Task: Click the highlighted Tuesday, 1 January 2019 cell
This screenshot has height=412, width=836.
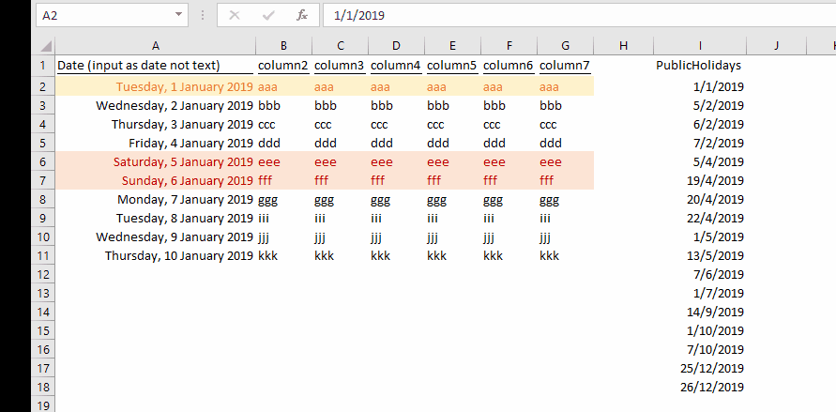Action: (155, 86)
